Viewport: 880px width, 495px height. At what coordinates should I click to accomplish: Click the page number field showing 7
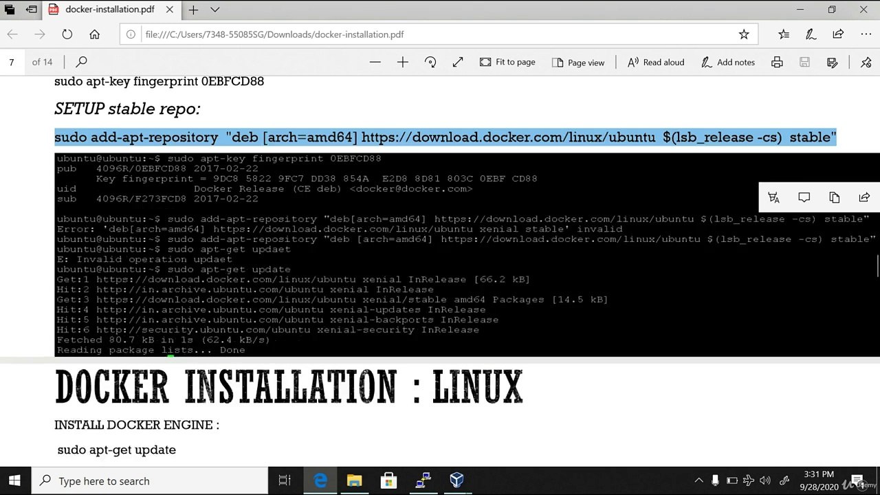click(12, 62)
